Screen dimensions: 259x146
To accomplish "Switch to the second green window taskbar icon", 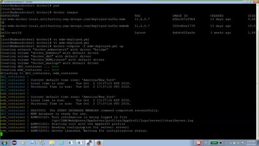I will [x=80, y=143].
